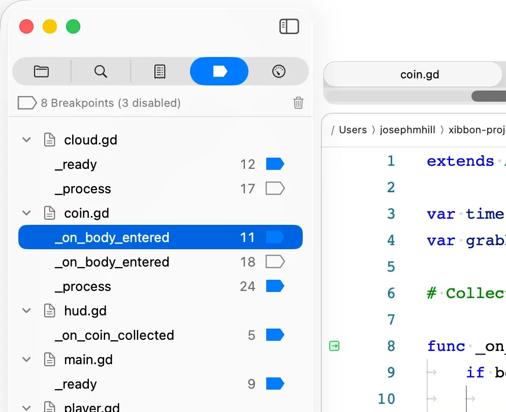Image resolution: width=506 pixels, height=412 pixels.
Task: Select _ready row under main.gd
Action: point(161,384)
